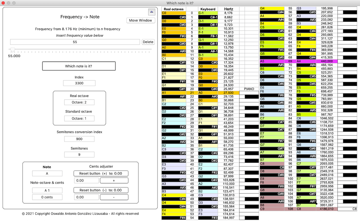Click the frequency value input field
The image size is (360, 221).
(75, 42)
